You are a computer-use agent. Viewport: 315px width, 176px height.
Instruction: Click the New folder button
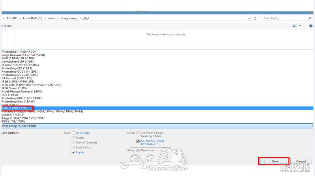coord(7,26)
